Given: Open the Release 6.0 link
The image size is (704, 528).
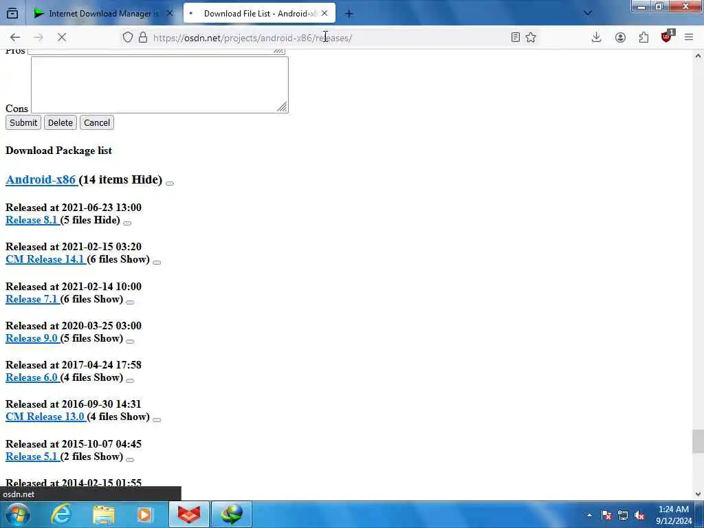Looking at the screenshot, I should click(32, 377).
